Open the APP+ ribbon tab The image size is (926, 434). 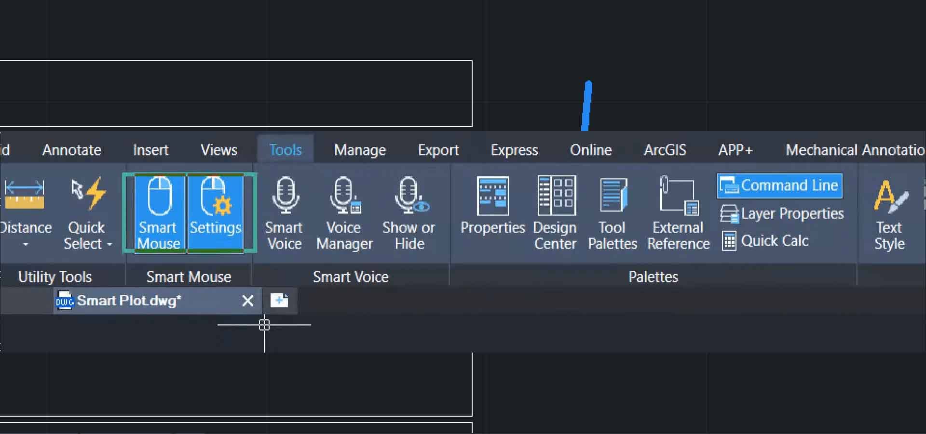coord(735,150)
